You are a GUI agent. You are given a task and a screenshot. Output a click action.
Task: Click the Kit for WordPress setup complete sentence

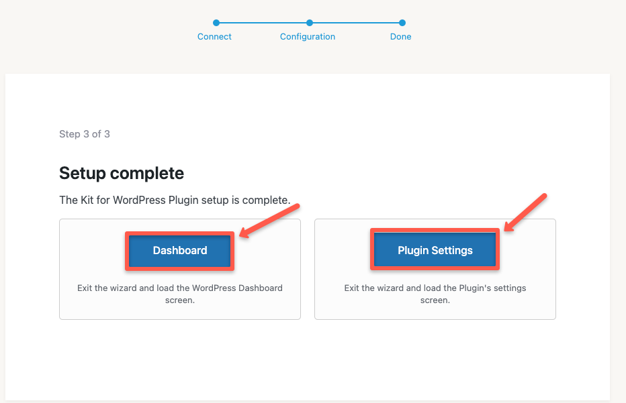pyautogui.click(x=175, y=200)
